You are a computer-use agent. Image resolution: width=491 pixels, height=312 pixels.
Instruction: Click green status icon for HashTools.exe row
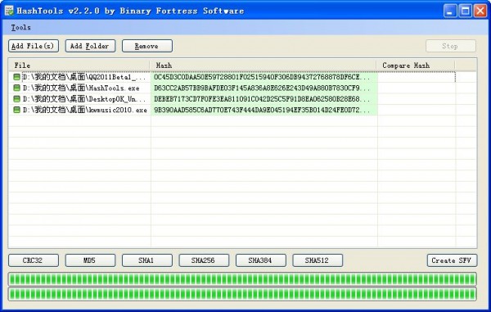(x=16, y=88)
